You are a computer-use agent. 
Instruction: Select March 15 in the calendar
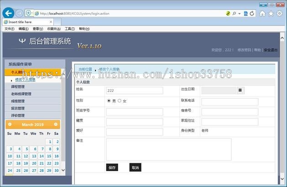coord(49,156)
